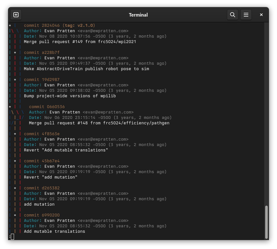
Task: Click the Terminal title text
Action: (x=138, y=15)
